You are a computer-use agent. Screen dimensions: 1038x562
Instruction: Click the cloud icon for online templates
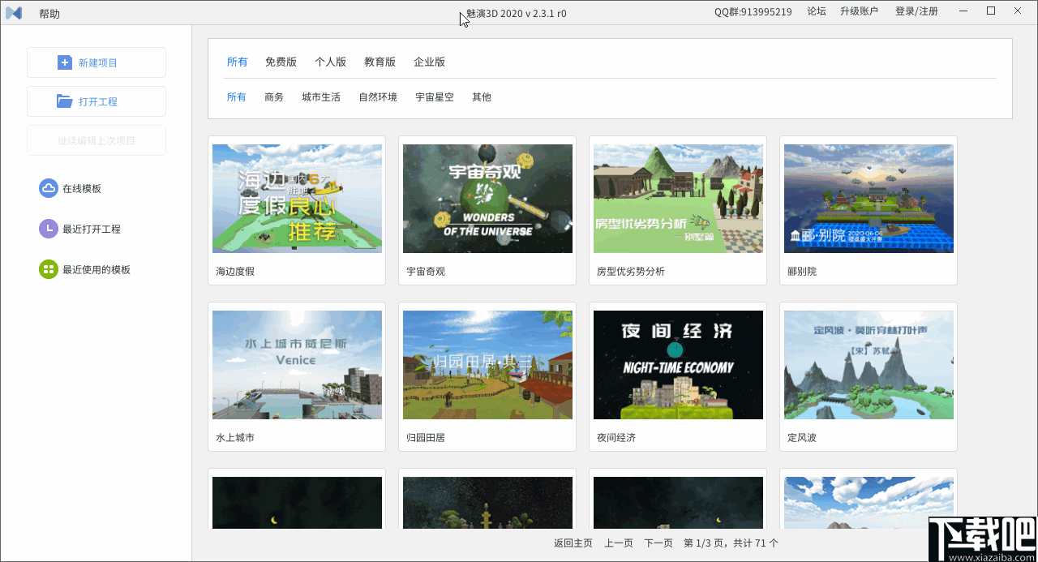[49, 188]
